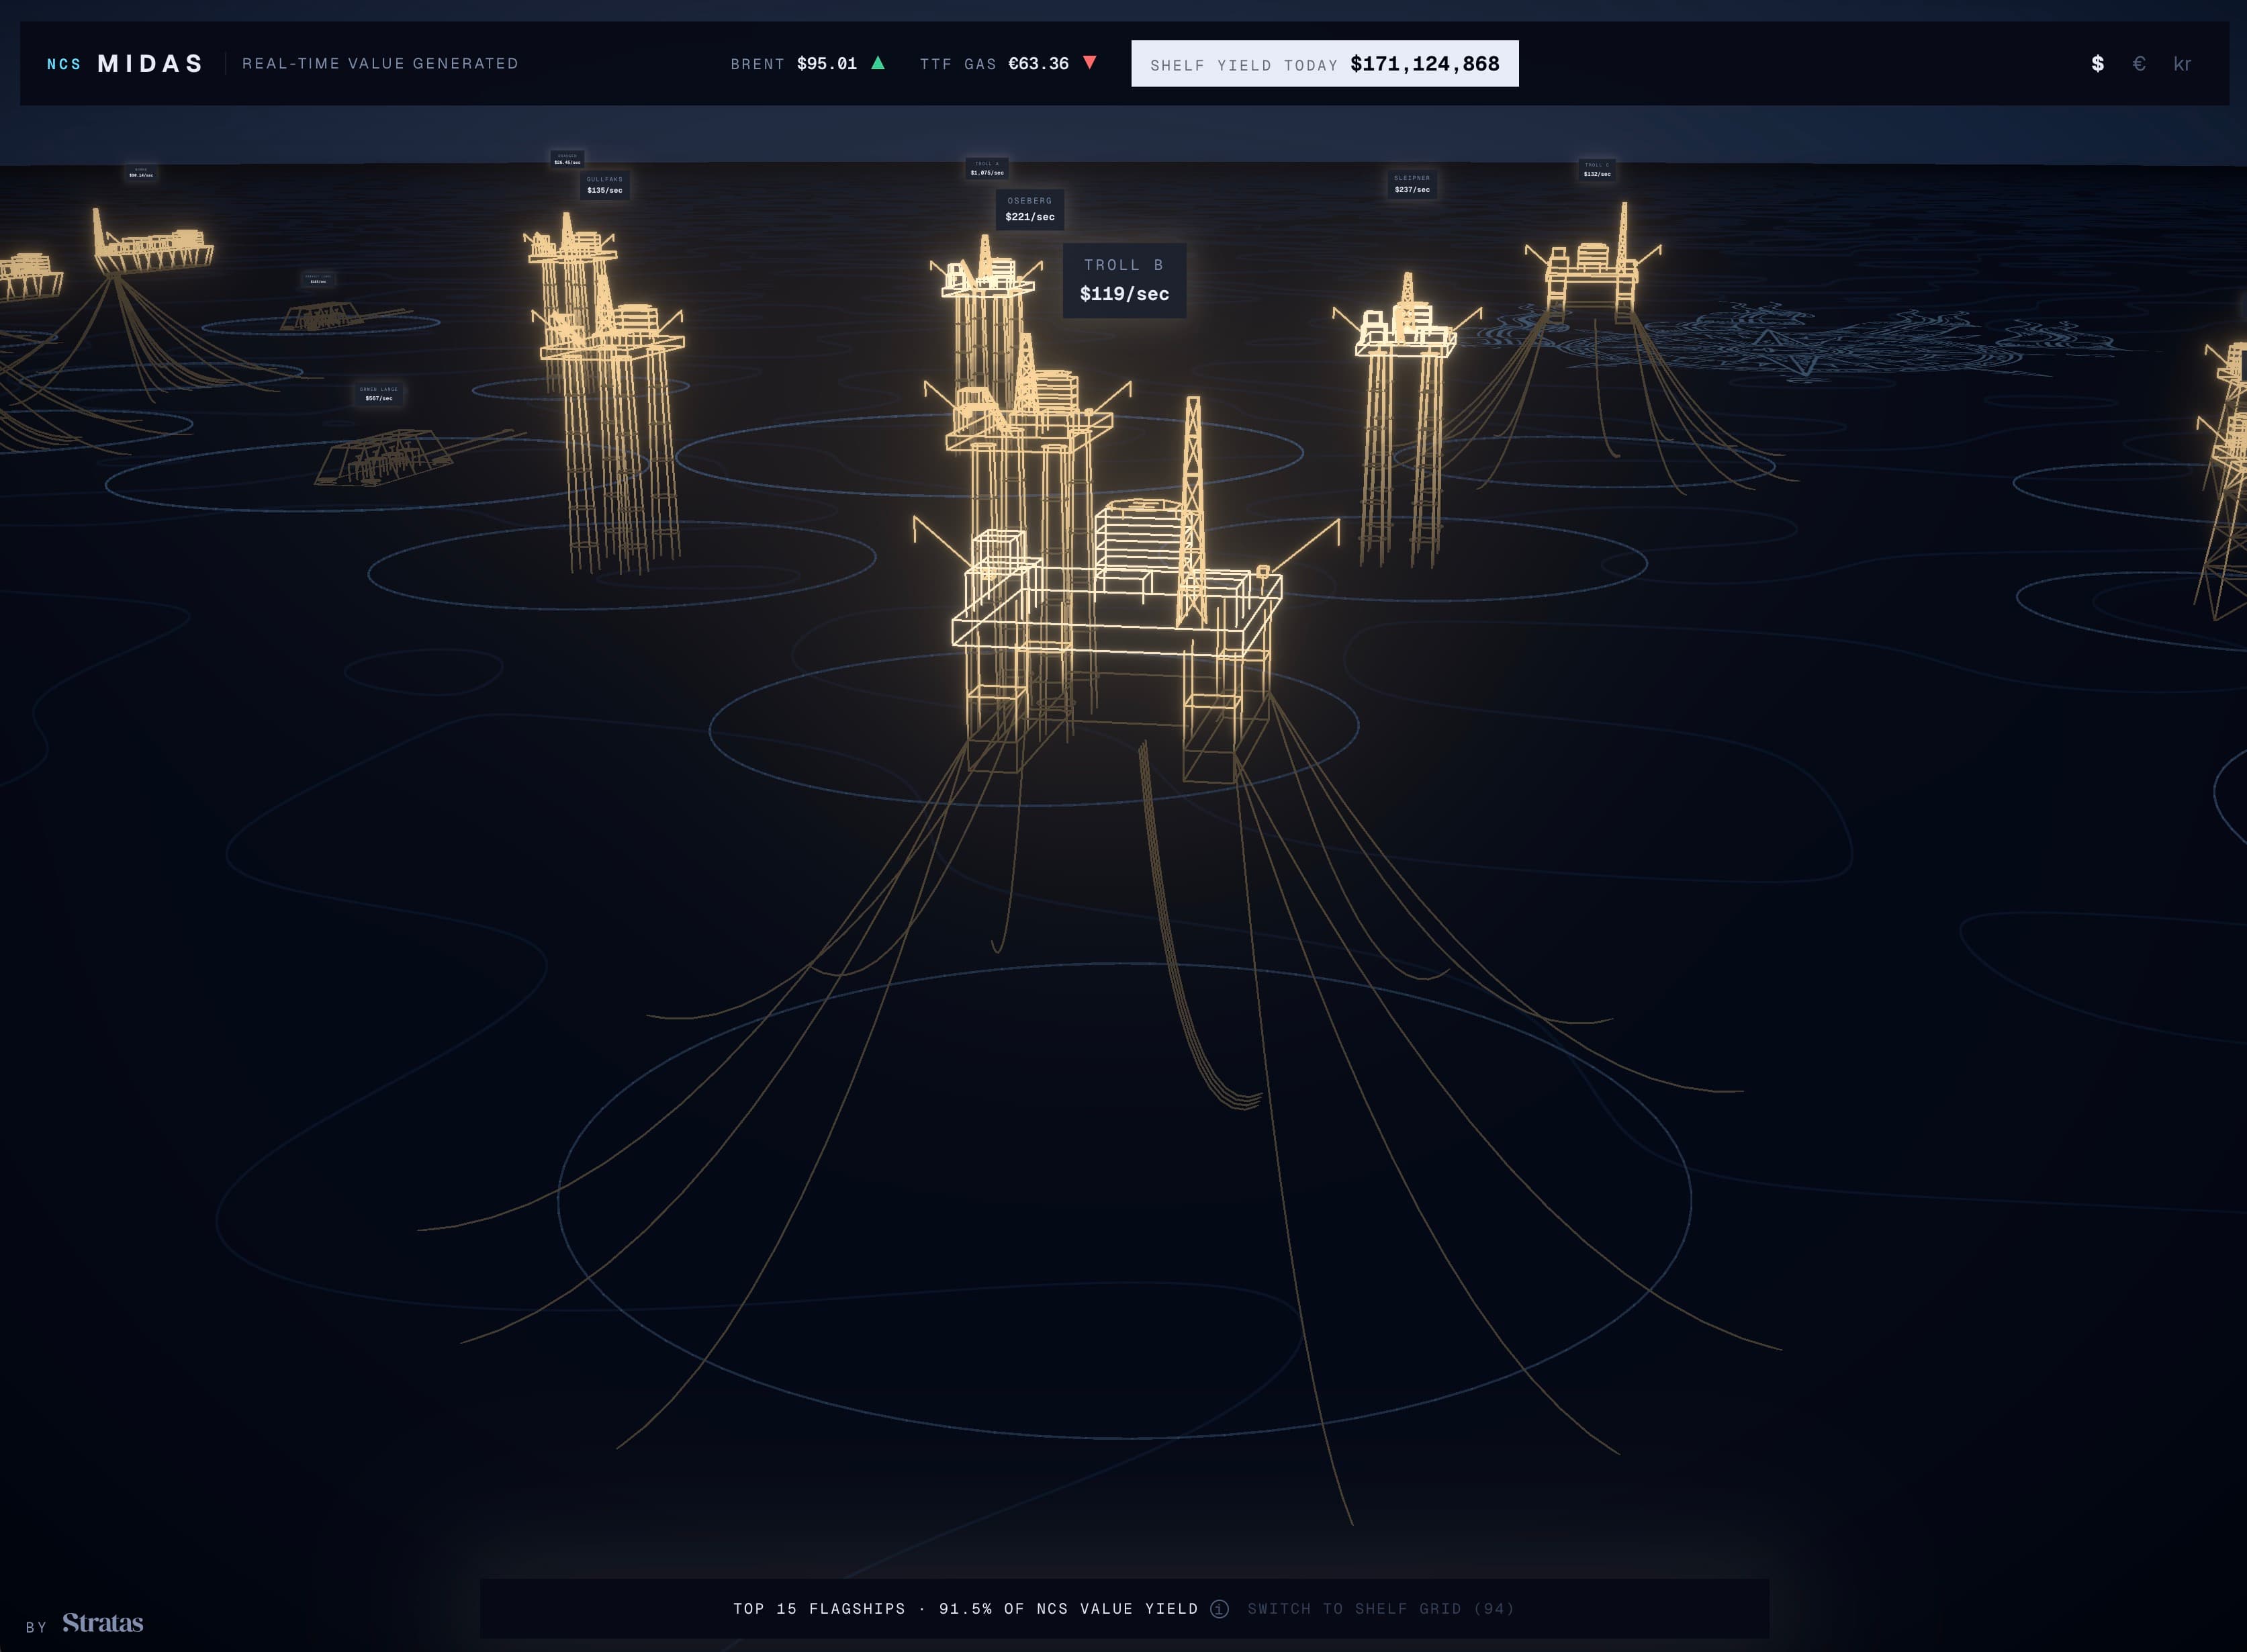Open the Gullfaks $135/sec label

[x=605, y=185]
